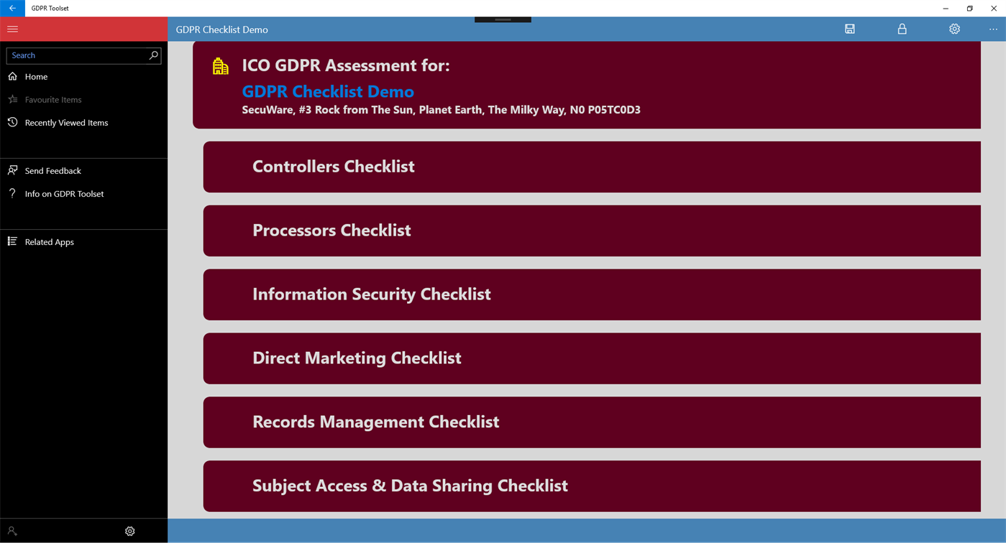
Task: Select Home in the sidebar
Action: coord(36,76)
